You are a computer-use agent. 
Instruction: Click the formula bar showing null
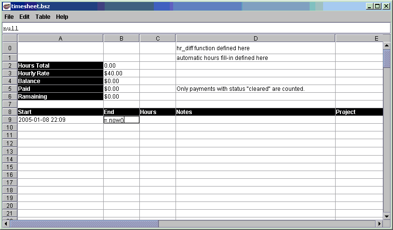point(196,28)
